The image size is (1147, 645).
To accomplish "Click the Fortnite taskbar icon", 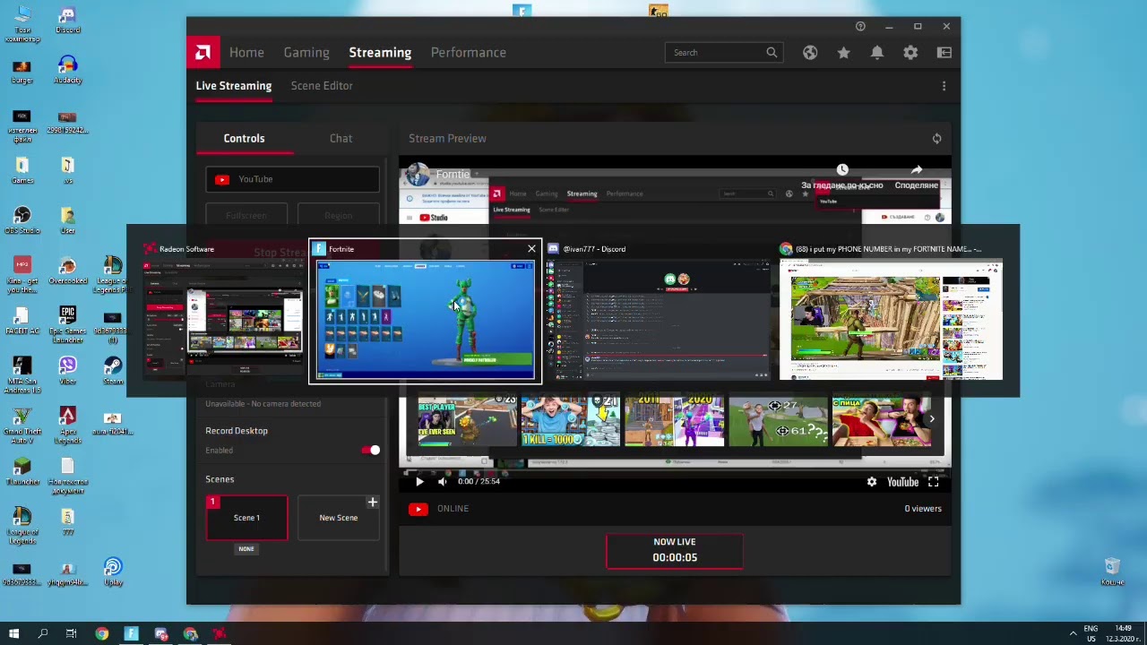I will coord(131,633).
